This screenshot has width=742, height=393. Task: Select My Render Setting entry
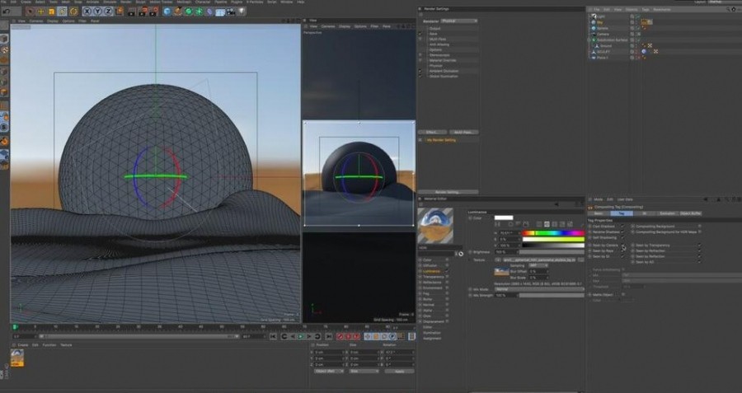pos(441,140)
